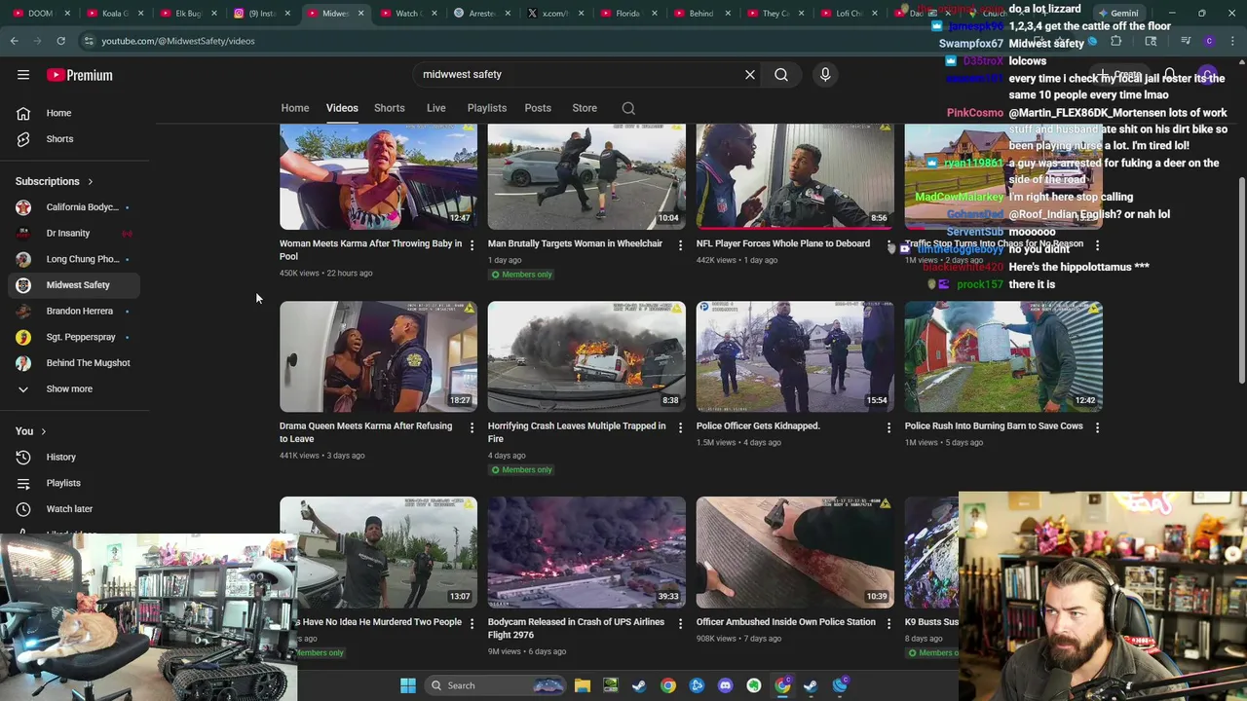
Task: Open Brandon Herrera subscription
Action: click(74, 311)
